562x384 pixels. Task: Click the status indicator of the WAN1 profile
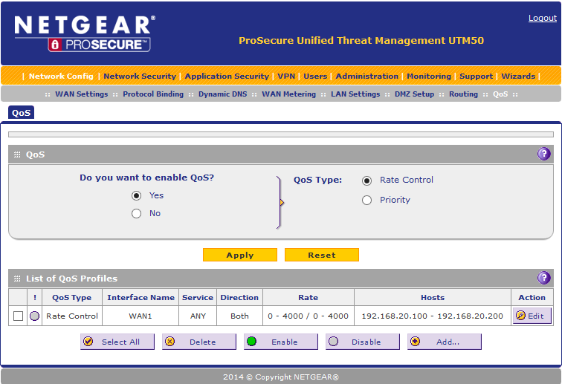coord(34,316)
